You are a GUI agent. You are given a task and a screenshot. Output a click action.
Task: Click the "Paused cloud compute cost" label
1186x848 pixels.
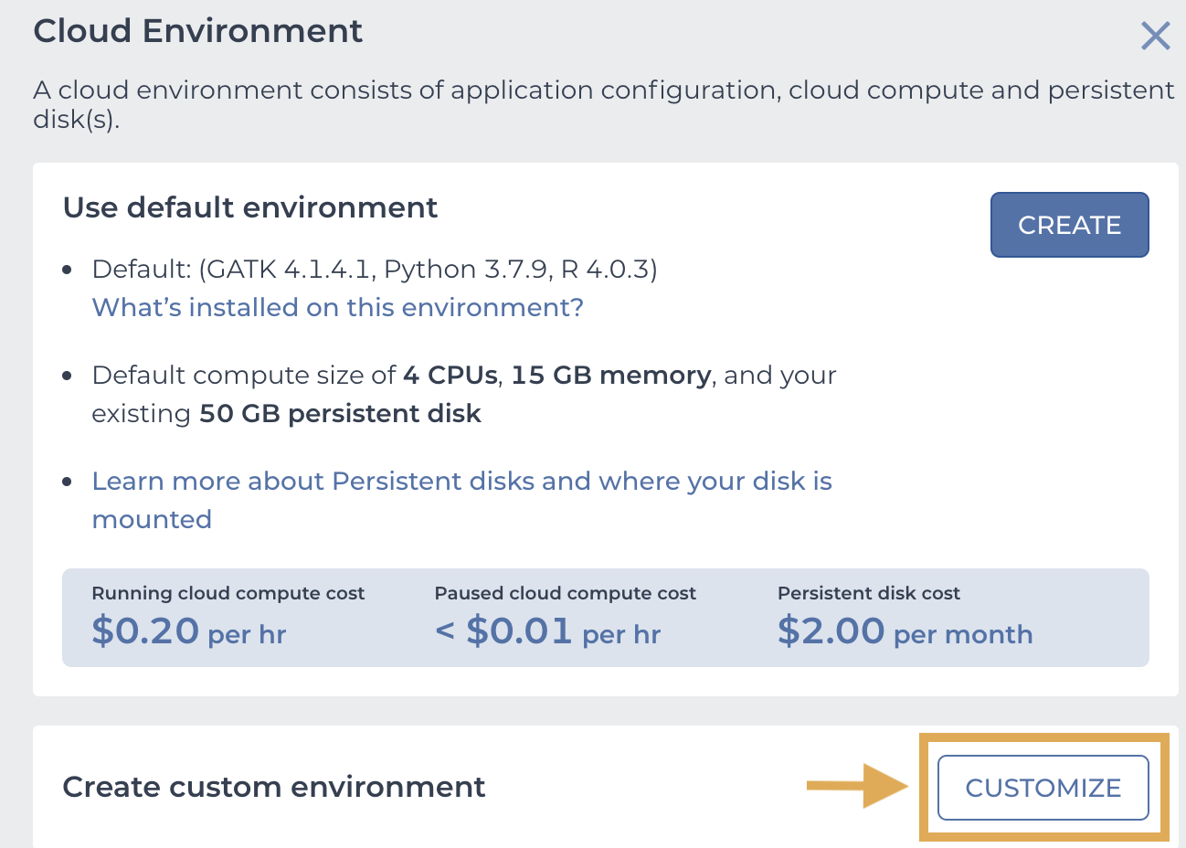566,593
